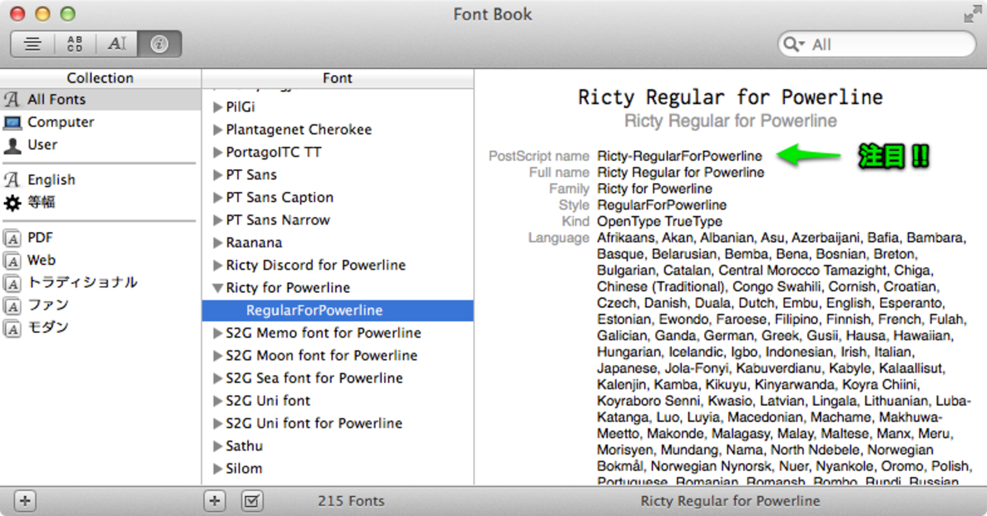
Task: Select the Computer collection
Action: (x=100, y=122)
